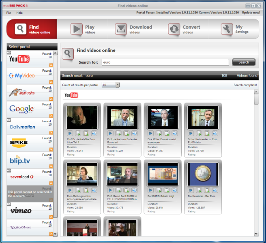The image size is (266, 243).
Task: Switch to the Convert videos tab
Action: (x=184, y=29)
